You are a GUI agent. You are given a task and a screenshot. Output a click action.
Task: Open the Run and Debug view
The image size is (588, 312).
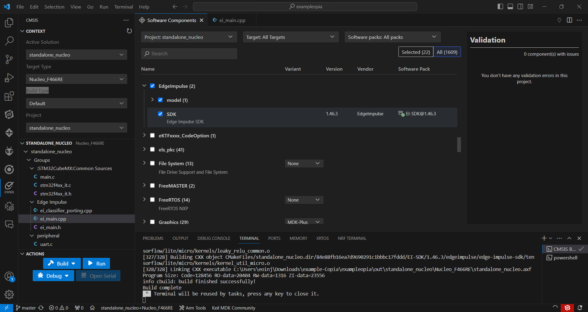9,78
